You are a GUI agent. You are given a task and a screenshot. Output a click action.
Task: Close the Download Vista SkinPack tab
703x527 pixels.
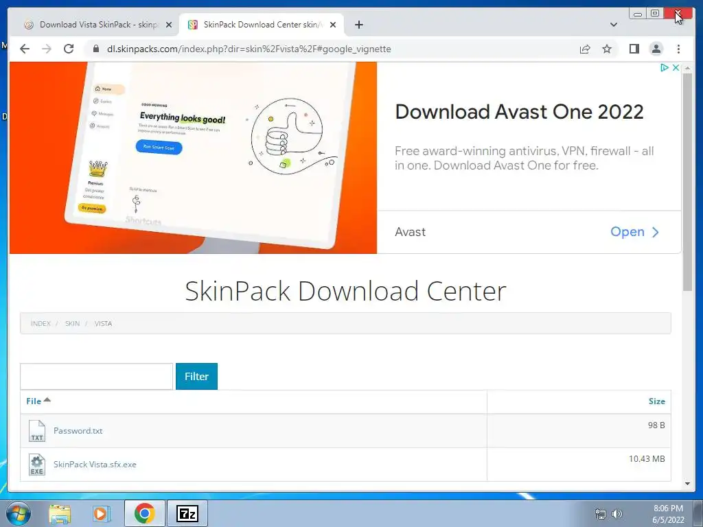click(169, 25)
